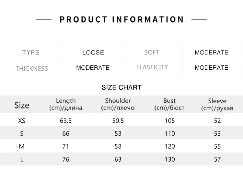The height and width of the screenshot is (171, 243).
Task: Click the 63 shoulder value for L
Action: tap(118, 159)
